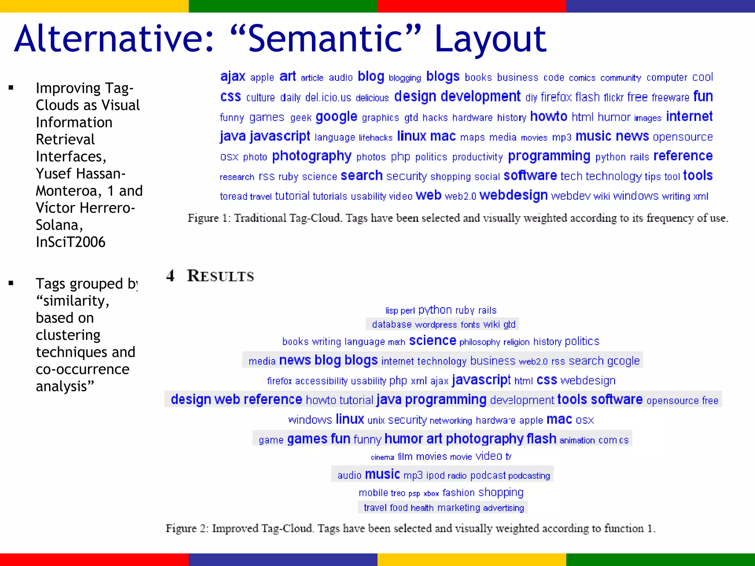Click the "flickr" tag
Image resolution: width=755 pixels, height=566 pixels.
(x=613, y=98)
